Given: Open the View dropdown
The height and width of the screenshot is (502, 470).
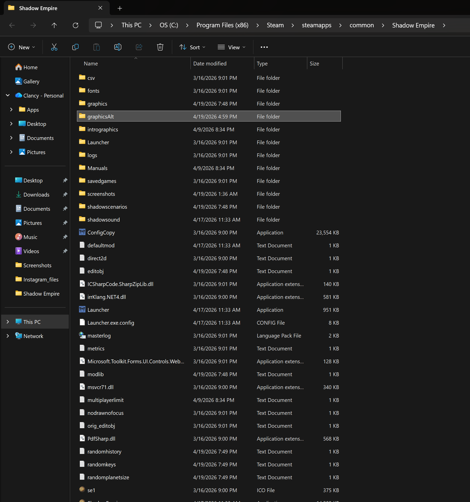Looking at the screenshot, I should pos(232,47).
